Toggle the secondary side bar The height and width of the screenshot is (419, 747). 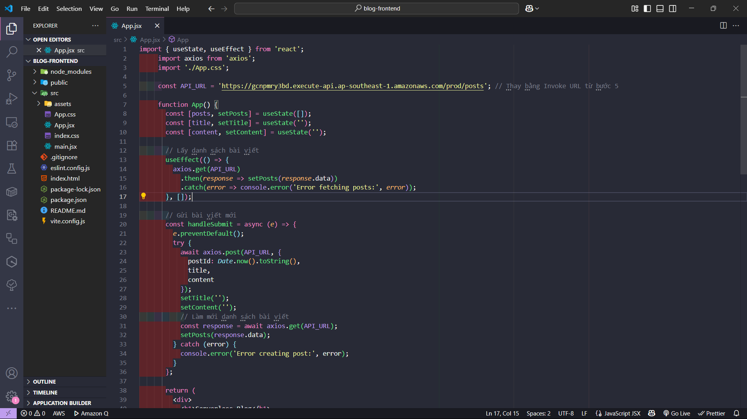673,9
